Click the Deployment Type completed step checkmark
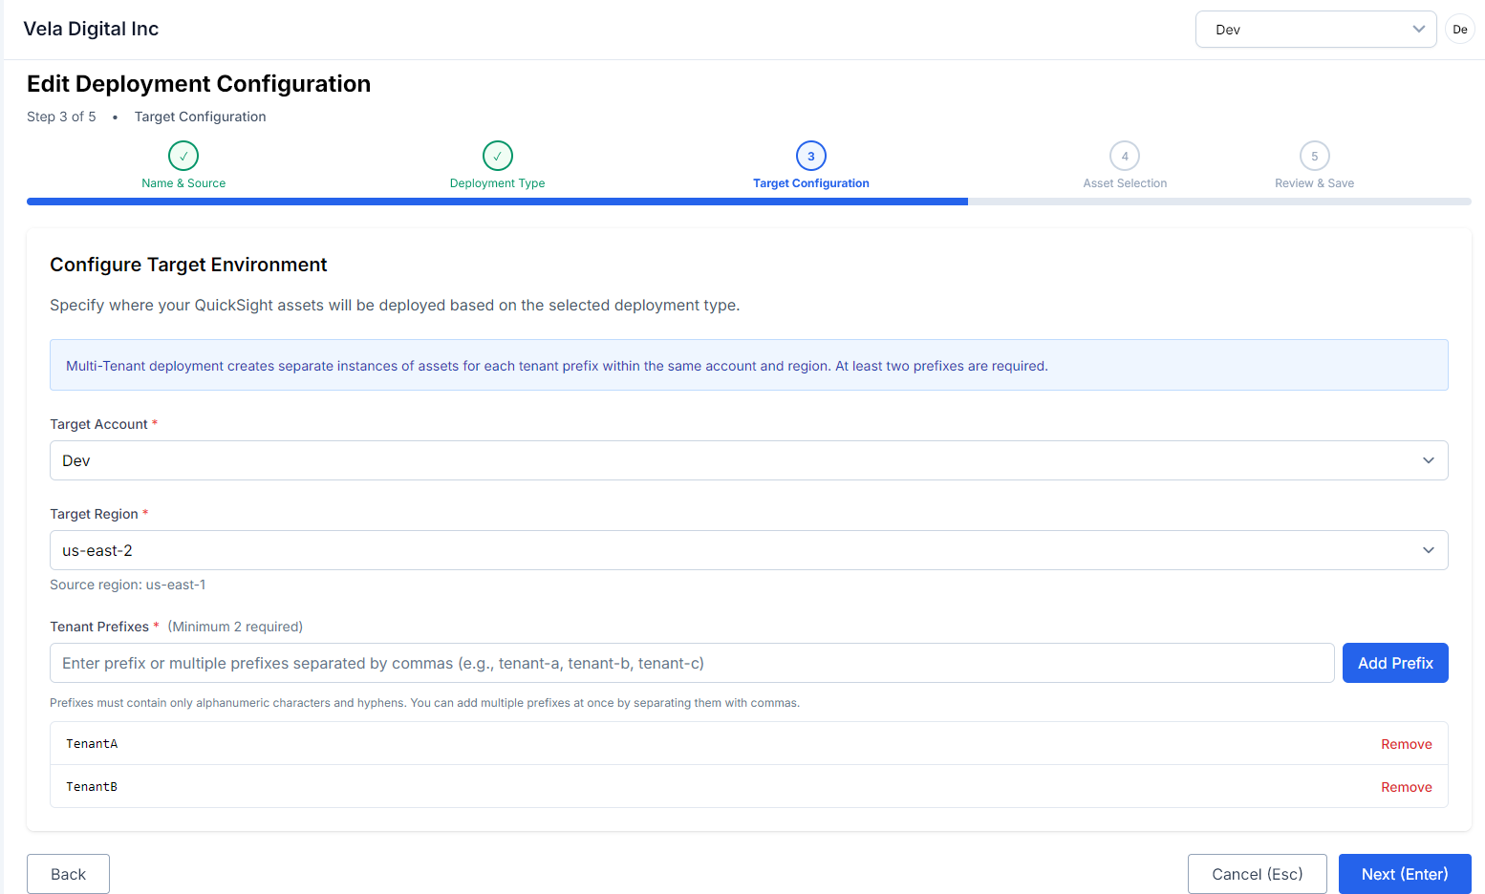This screenshot has height=894, width=1485. pyautogui.click(x=498, y=156)
